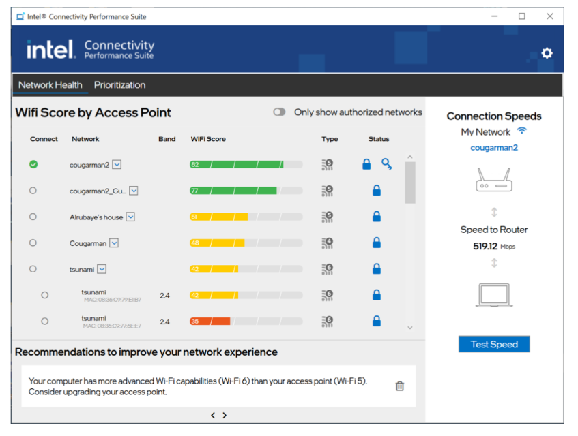This screenshot has width=578, height=436.
Task: Click the lock icon for Cougarman network
Action: tap(377, 243)
